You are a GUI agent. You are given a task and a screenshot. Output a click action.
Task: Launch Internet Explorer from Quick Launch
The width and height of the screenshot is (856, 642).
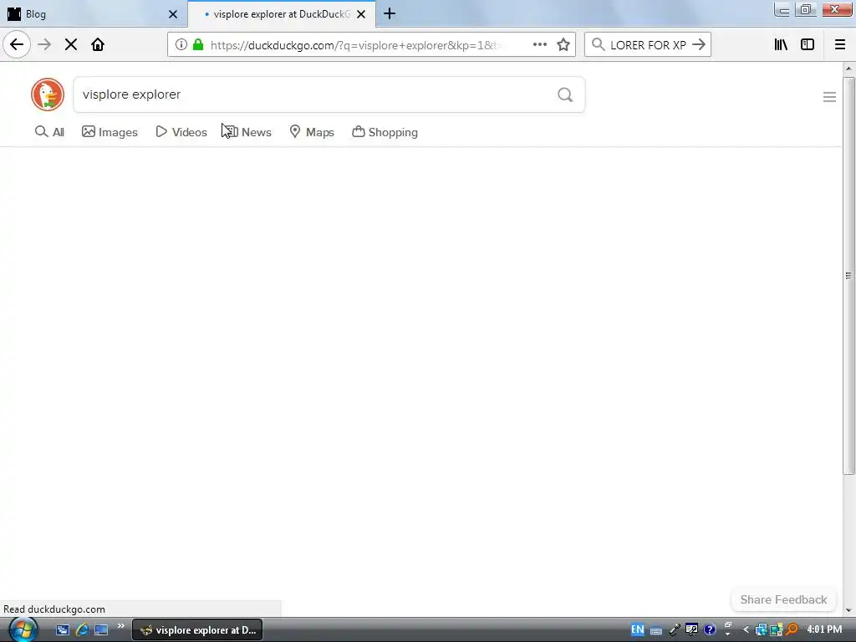[82, 629]
